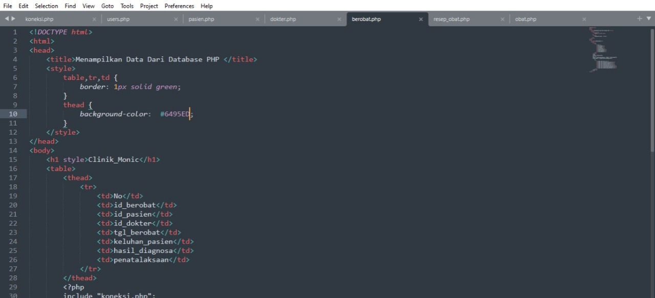Switch to the resep_obat.php tab
Screen dimensions: 655x298
click(451, 19)
